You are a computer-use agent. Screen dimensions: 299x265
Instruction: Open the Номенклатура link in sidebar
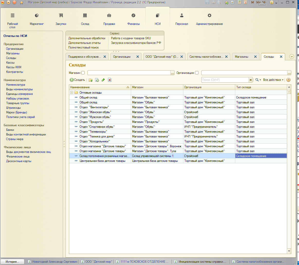tap(16, 85)
